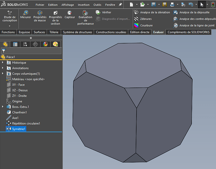Open the Undo dropdown arrow

pyautogui.click(x=196, y=4)
